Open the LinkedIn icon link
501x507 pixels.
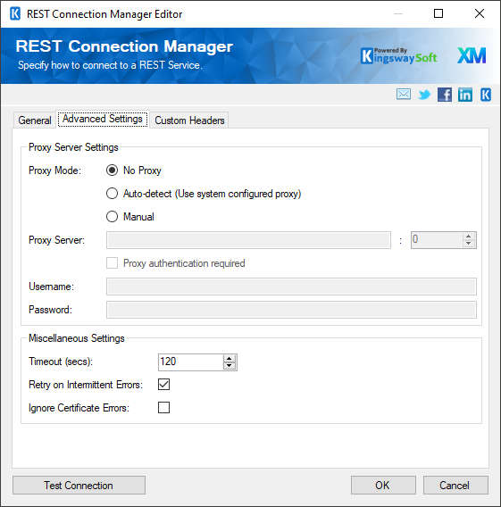[x=464, y=95]
